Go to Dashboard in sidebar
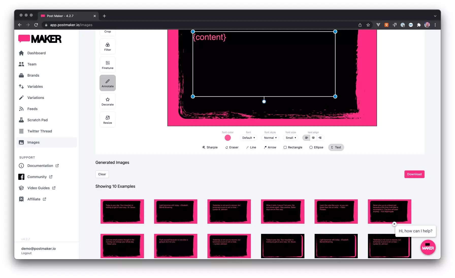 (46, 53)
